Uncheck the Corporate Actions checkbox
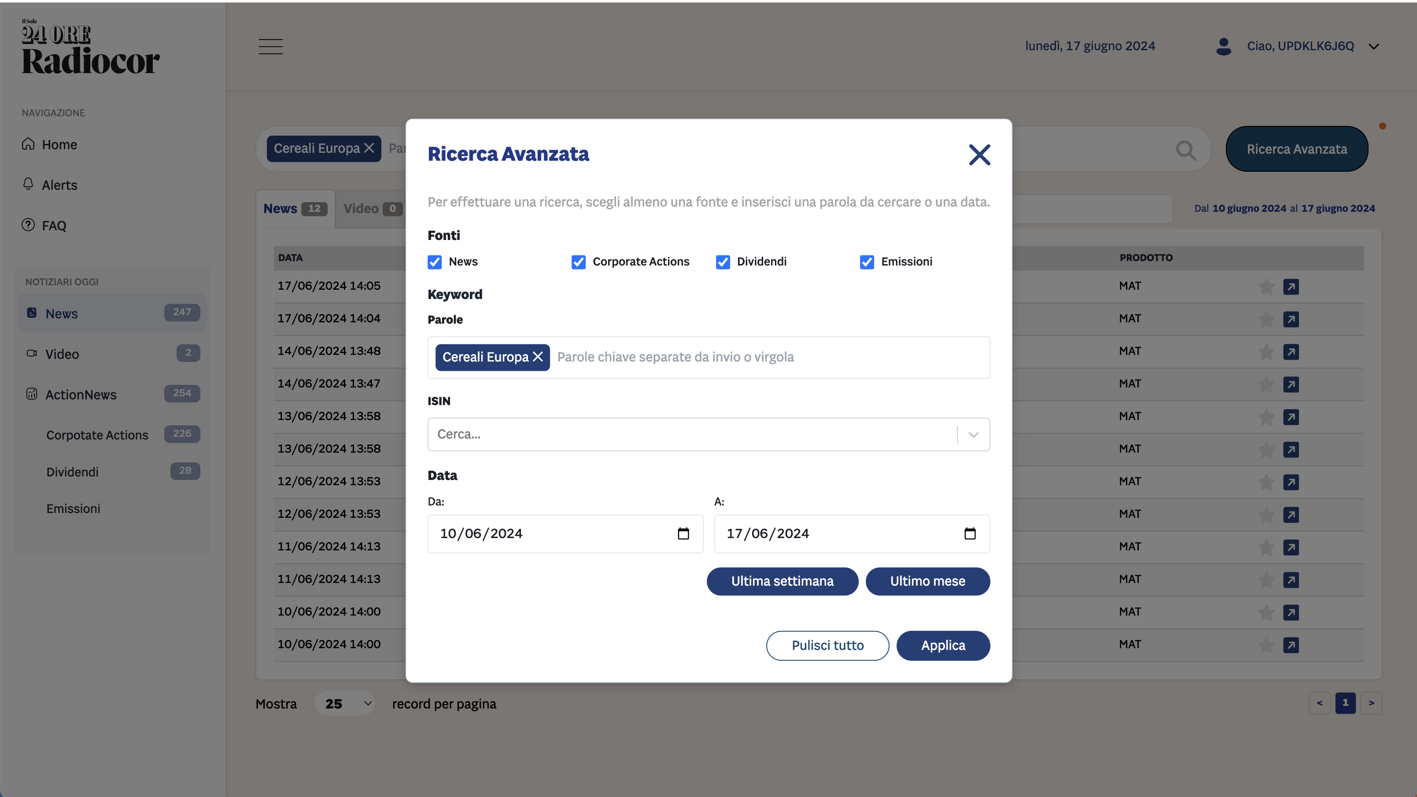The width and height of the screenshot is (1417, 797). pos(578,262)
